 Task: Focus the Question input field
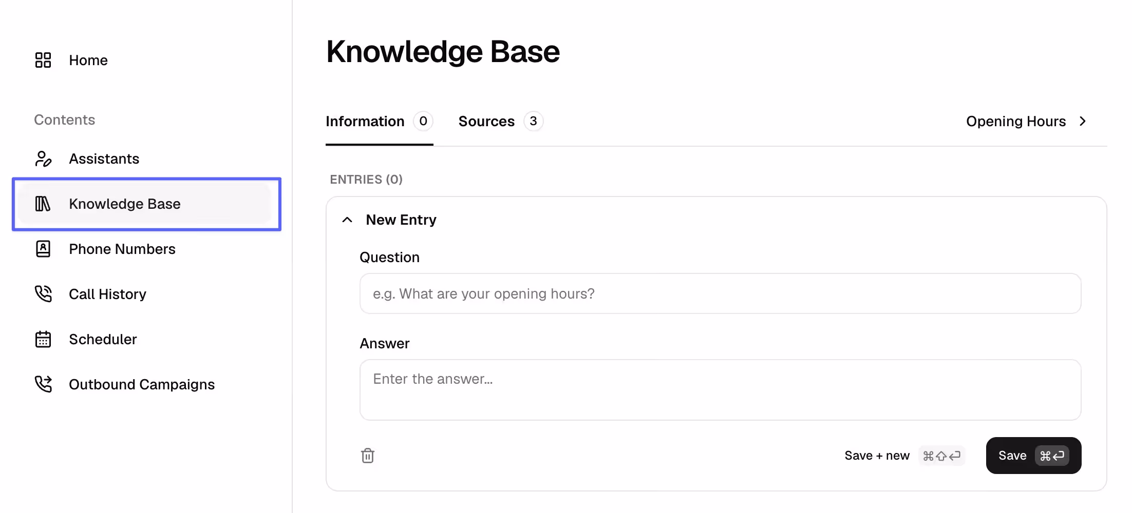(720, 293)
